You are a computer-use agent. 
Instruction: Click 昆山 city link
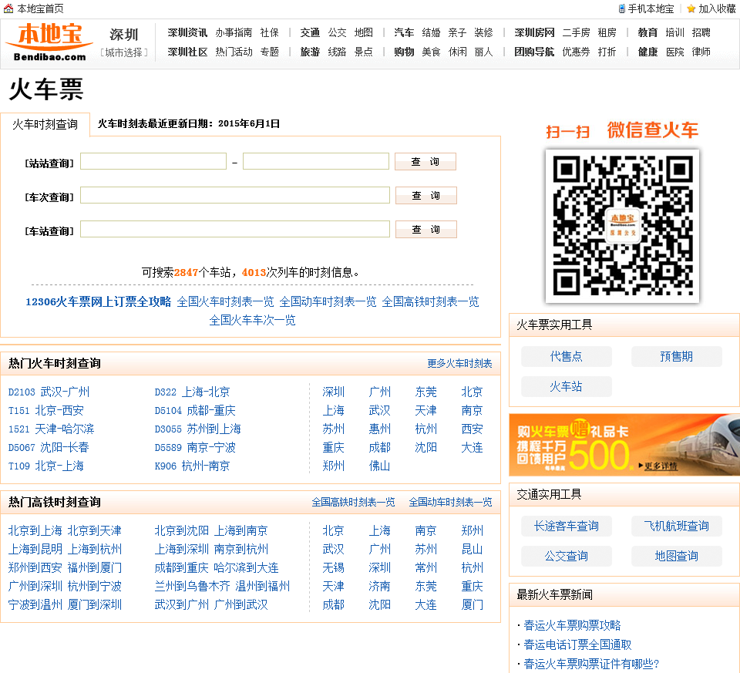pos(472,550)
